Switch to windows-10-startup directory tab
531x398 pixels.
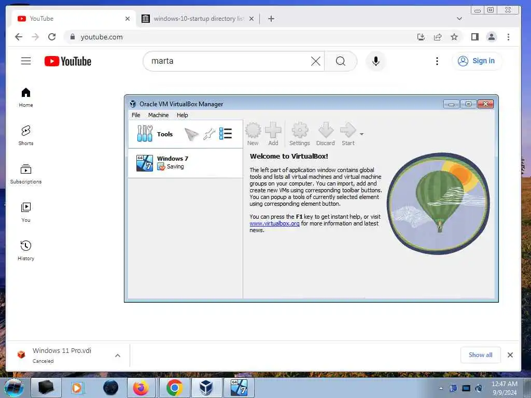(198, 19)
